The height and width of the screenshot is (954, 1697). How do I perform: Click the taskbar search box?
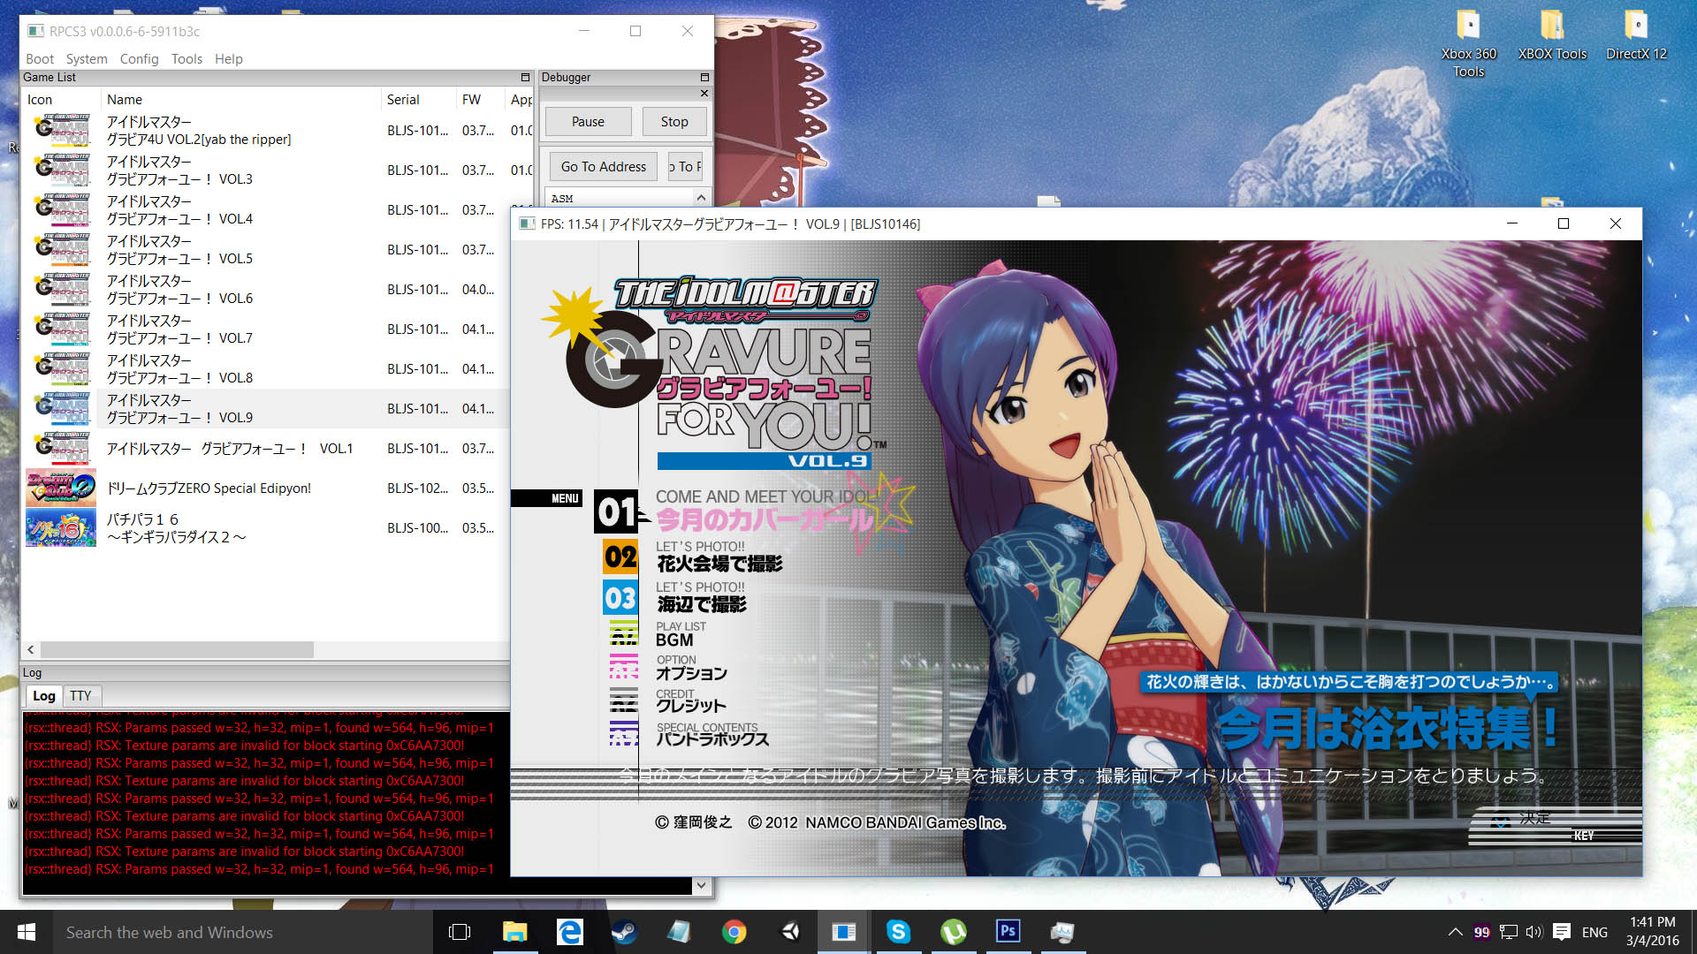click(243, 932)
